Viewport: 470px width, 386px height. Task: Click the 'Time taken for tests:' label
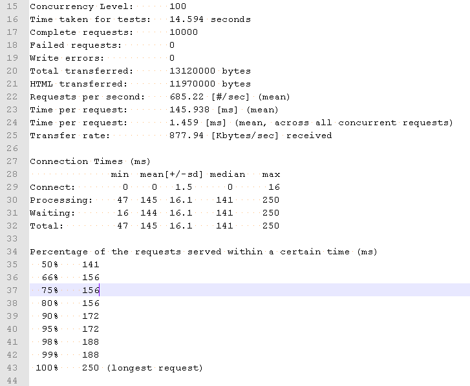click(91, 19)
